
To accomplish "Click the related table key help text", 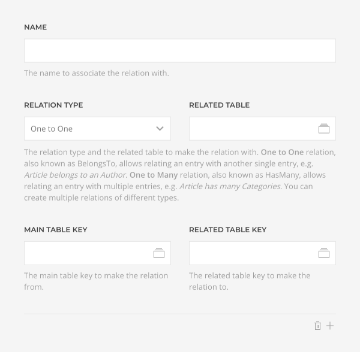I will pyautogui.click(x=250, y=281).
